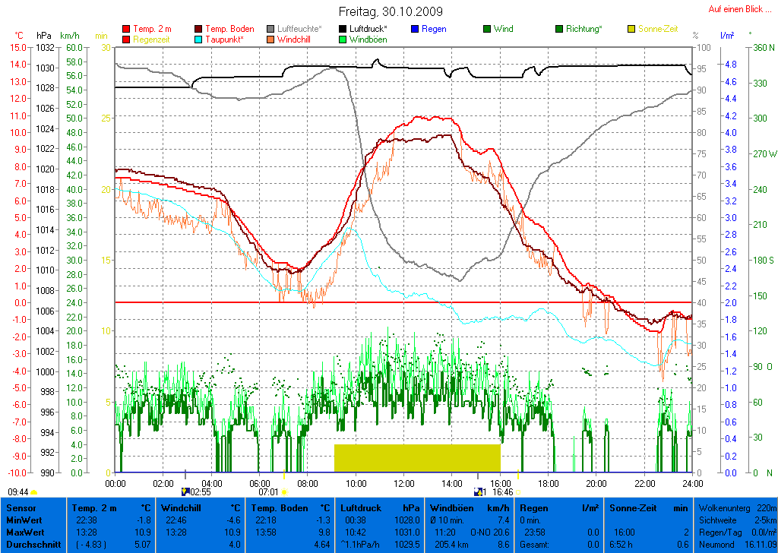Screen dimensions: 778x553
Task: Open the 'Auf einen Blick ...' link
Action: pyautogui.click(x=735, y=9)
